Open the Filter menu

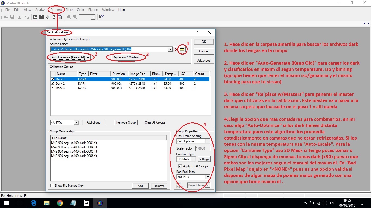pyautogui.click(x=69, y=10)
